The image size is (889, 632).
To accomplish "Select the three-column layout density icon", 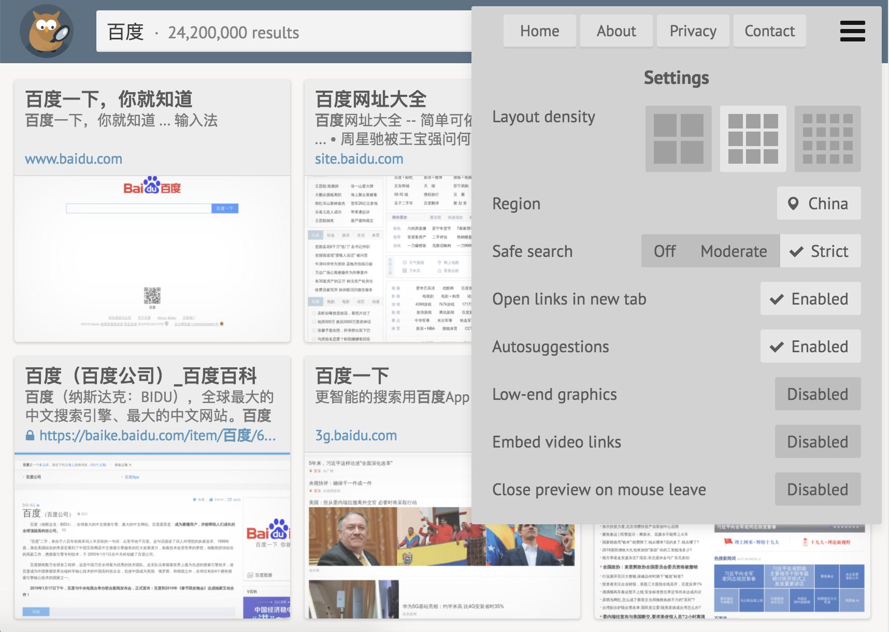I will coord(753,139).
